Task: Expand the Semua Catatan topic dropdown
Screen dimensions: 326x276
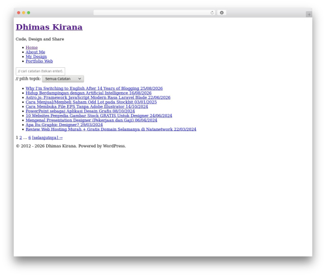Action: tap(63, 79)
